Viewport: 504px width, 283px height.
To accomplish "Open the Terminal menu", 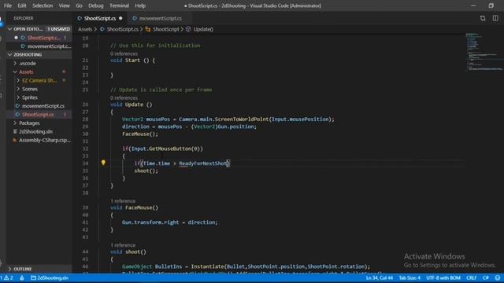I will coord(119,6).
